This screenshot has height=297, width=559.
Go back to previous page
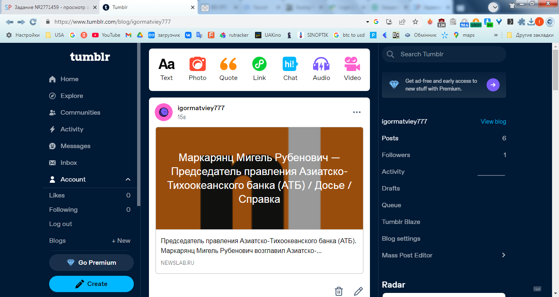pyautogui.click(x=10, y=22)
